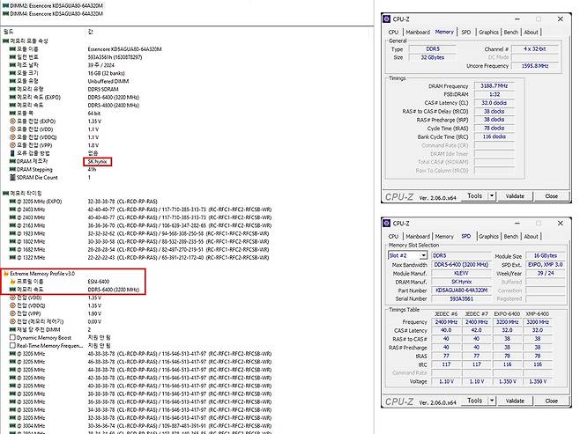This screenshot has width=580, height=434.
Task: Open the Slot #2 dropdown selector
Action: 425,255
